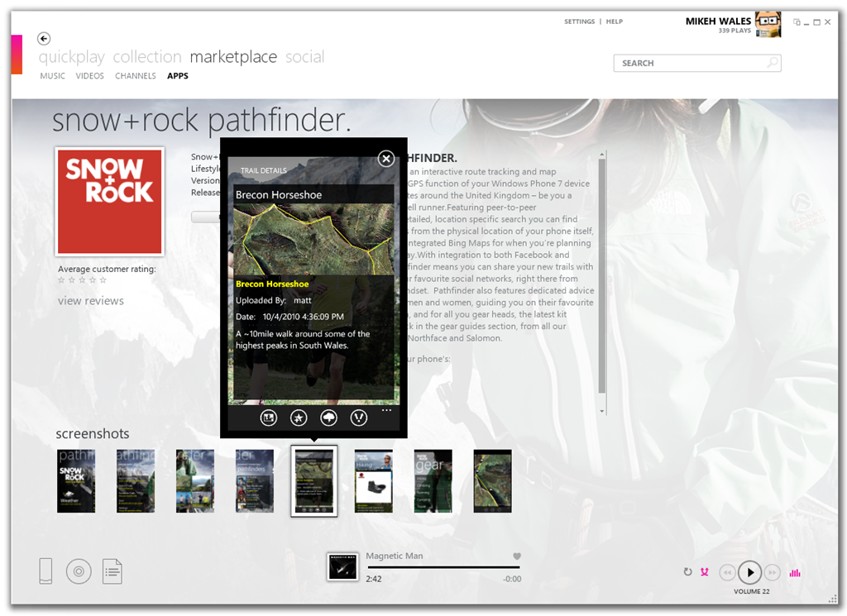Switch to the collection tab
Viewport: 847px width, 616px height.
click(147, 57)
